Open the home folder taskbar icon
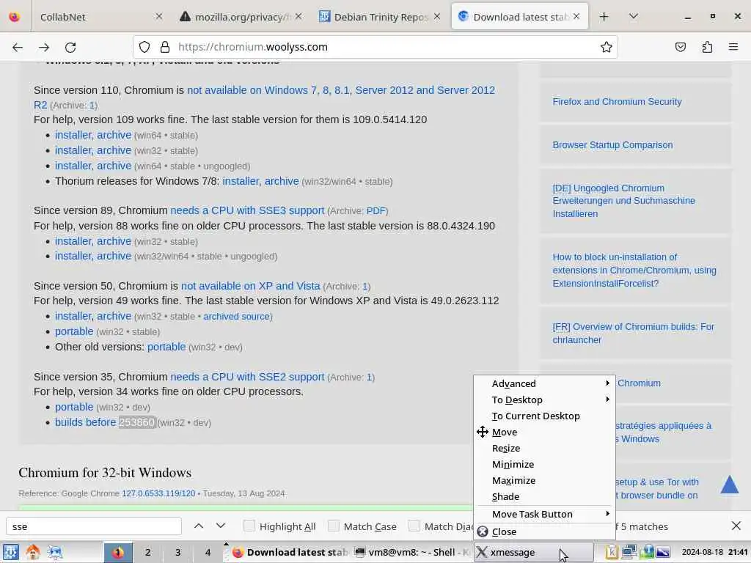The image size is (751, 563). 33,552
